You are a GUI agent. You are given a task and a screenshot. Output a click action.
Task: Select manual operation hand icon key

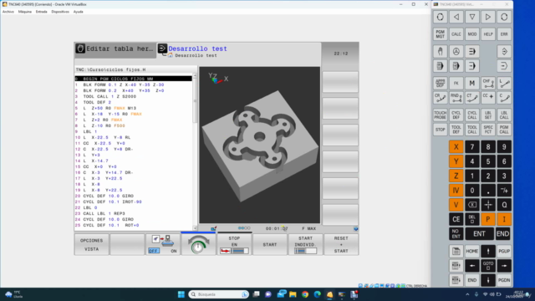(441, 52)
